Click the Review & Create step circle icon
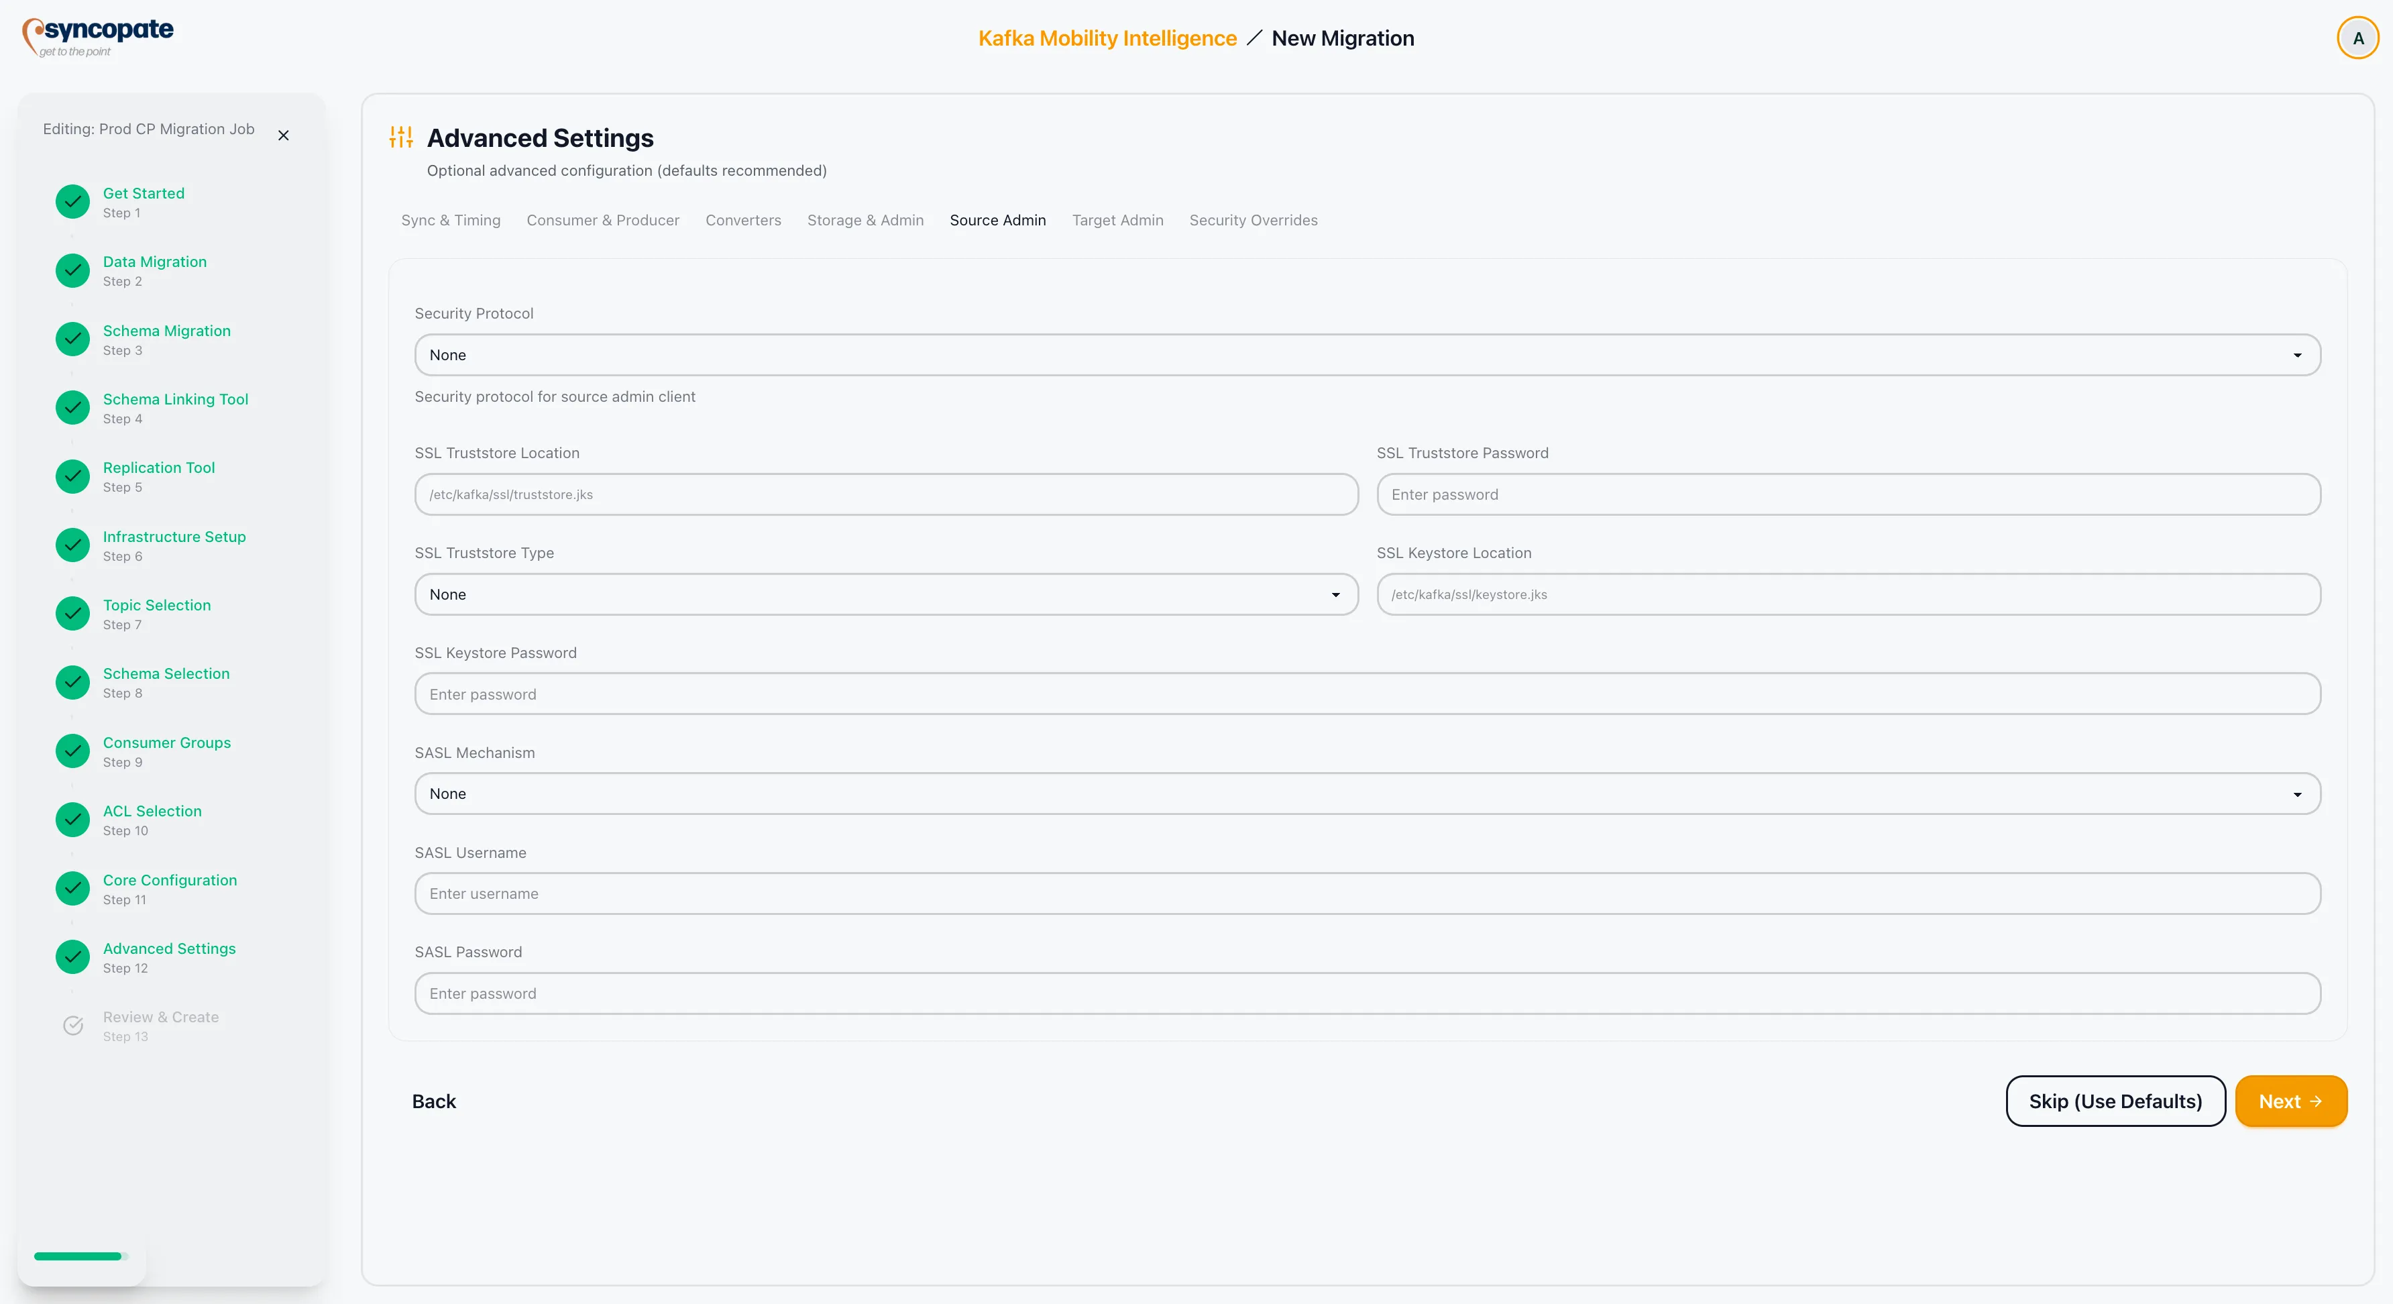Viewport: 2393px width, 1304px height. 72,1026
